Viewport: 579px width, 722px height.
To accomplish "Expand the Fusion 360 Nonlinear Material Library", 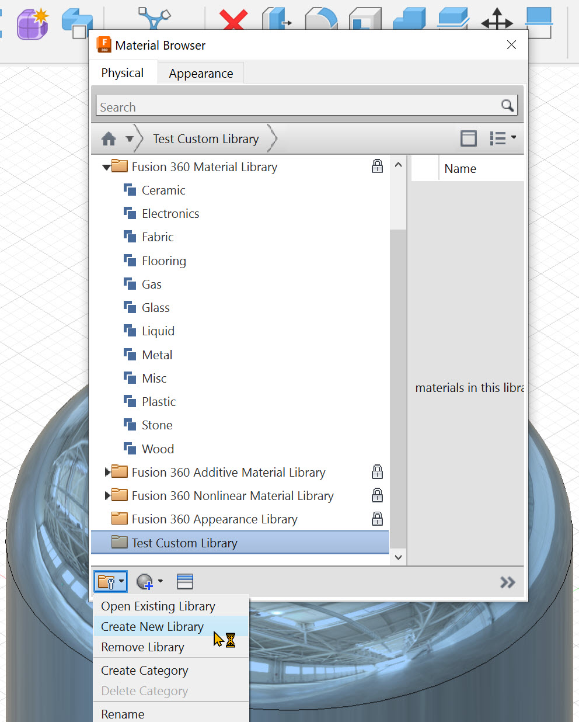I will [x=106, y=495].
